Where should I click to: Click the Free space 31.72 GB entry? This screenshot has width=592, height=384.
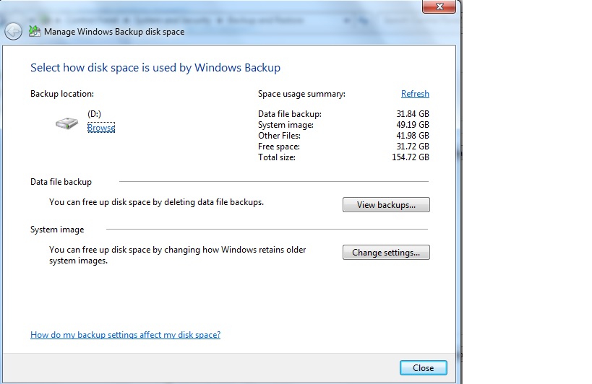(x=343, y=147)
